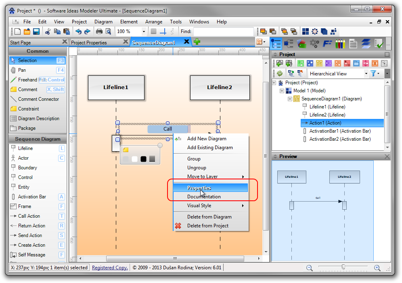Open print preview with the magnifier page icon
This screenshot has width=402, height=283.
(x=109, y=31)
